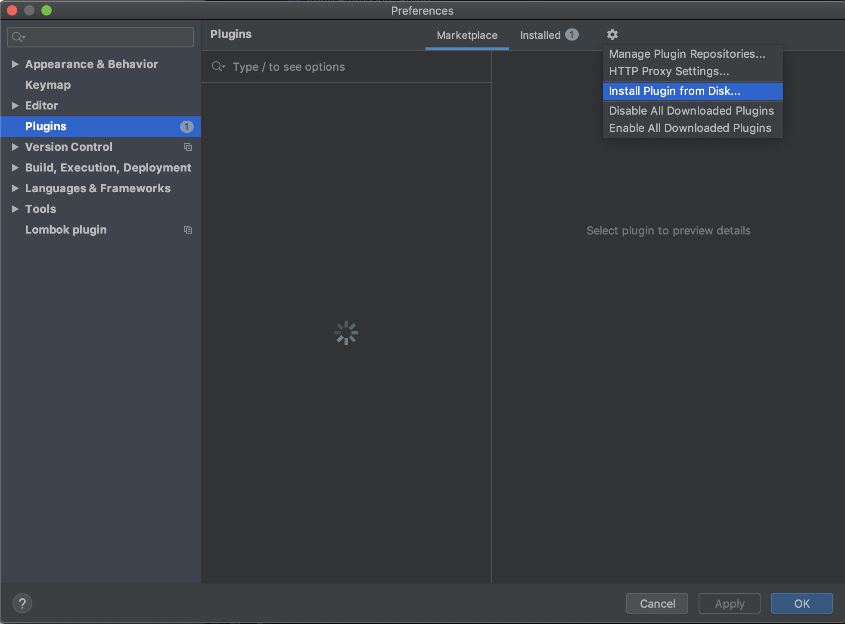
Task: Open help with the question mark button
Action: (x=22, y=603)
